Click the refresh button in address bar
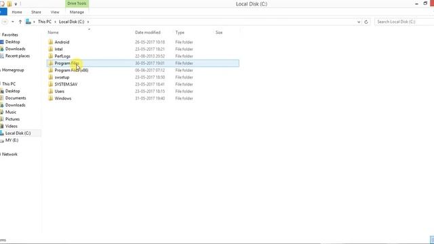 [x=366, y=22]
